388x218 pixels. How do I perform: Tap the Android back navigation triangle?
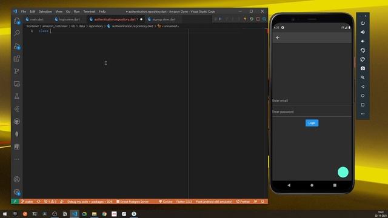[289, 185]
